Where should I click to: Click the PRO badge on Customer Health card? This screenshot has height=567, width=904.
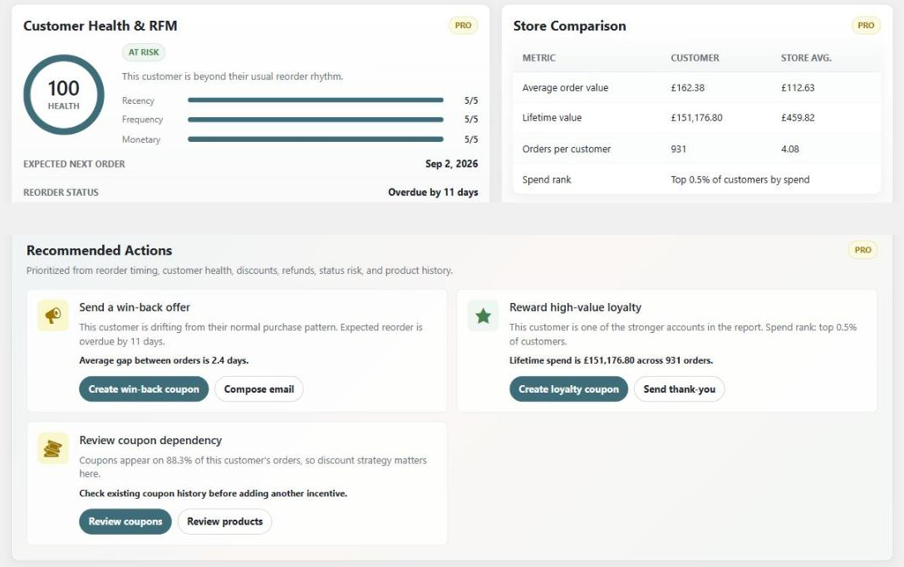(x=463, y=26)
